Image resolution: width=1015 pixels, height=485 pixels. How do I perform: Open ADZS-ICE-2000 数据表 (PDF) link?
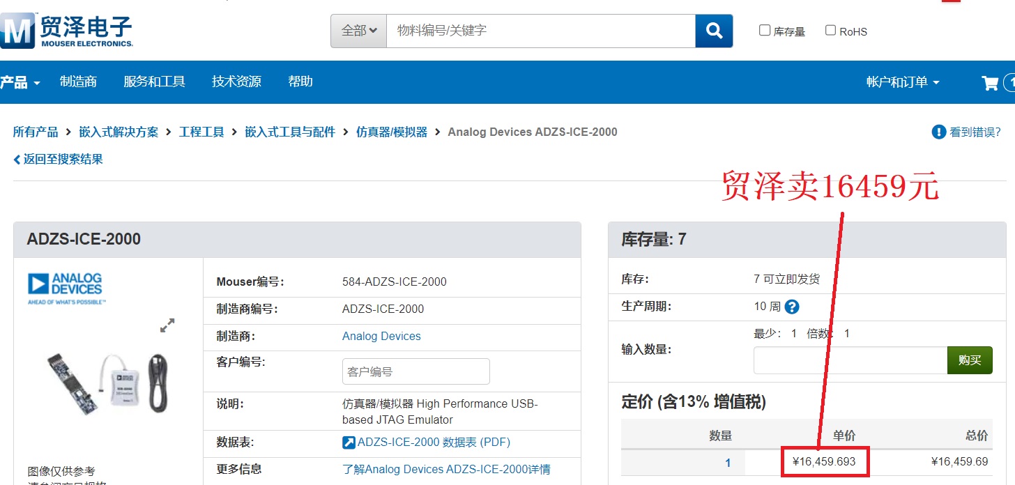(434, 442)
